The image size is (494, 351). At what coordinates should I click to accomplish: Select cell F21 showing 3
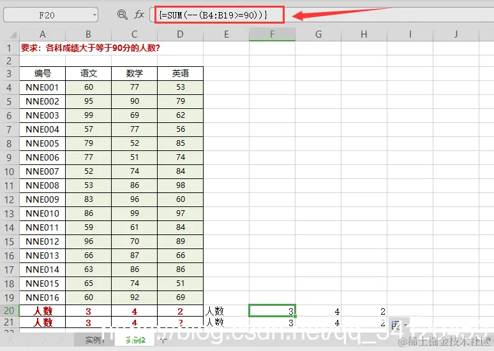[272, 322]
